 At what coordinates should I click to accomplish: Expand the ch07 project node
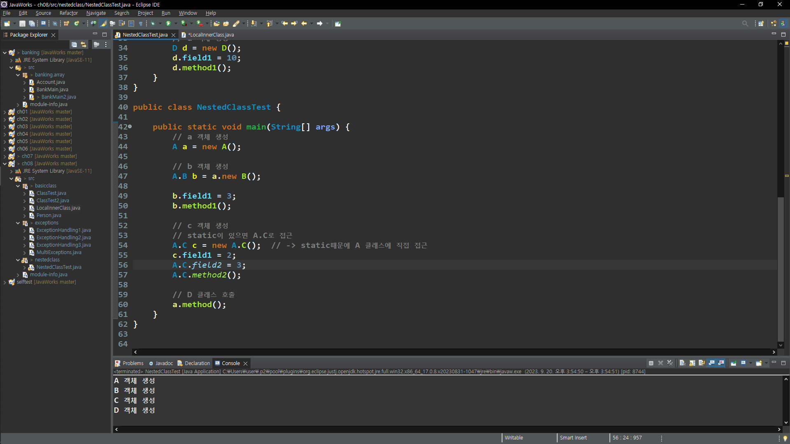[x=5, y=156]
